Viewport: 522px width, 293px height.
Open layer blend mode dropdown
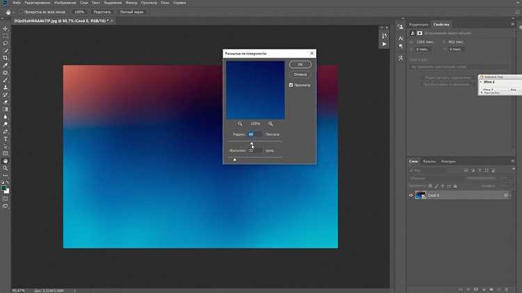tap(436, 178)
